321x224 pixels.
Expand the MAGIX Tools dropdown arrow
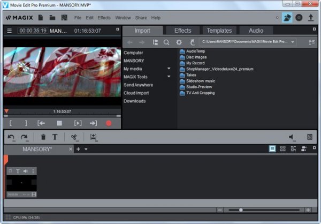(169, 77)
